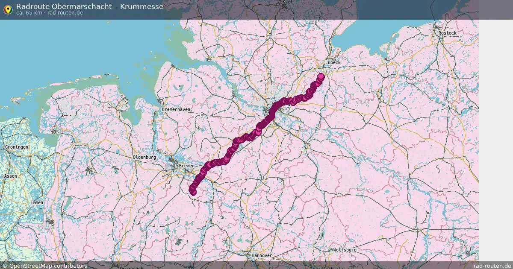Click the subtitle ca. 65 km · rad-routen.de
Image resolution: width=513 pixels, height=269 pixels.
click(x=50, y=13)
